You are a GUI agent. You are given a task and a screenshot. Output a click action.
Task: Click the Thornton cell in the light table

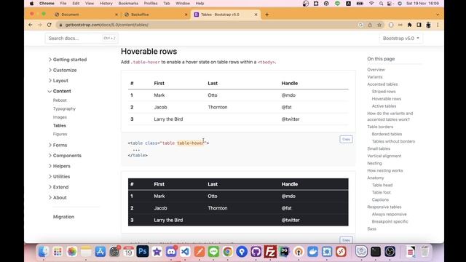tap(218, 107)
